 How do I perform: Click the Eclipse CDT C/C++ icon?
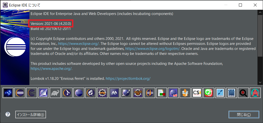[x=32, y=93]
